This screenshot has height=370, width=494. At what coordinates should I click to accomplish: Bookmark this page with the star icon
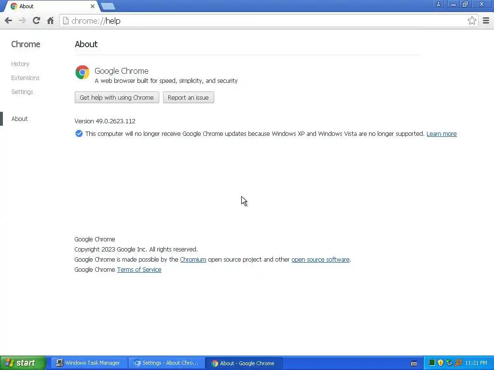coord(472,21)
